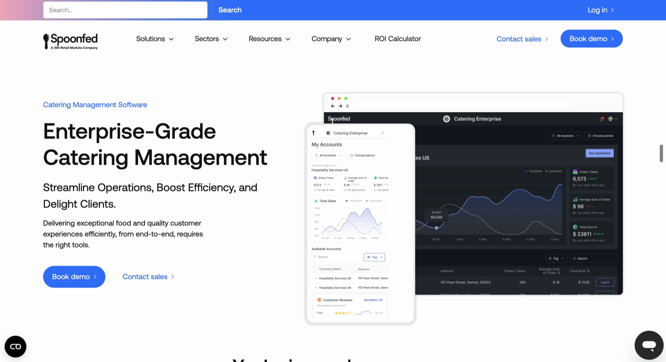Click the Spoonfed logo in the header
The width and height of the screenshot is (666, 362).
tap(70, 41)
